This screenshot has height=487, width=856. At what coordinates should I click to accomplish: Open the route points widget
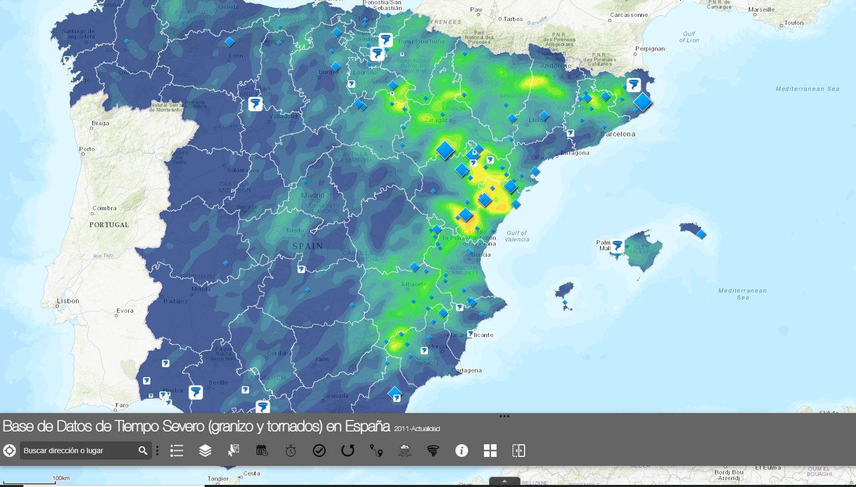pyautogui.click(x=376, y=451)
